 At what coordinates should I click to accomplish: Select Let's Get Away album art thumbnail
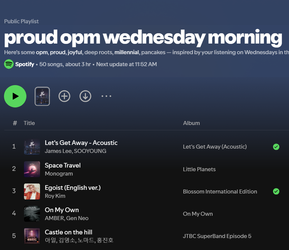(32, 147)
